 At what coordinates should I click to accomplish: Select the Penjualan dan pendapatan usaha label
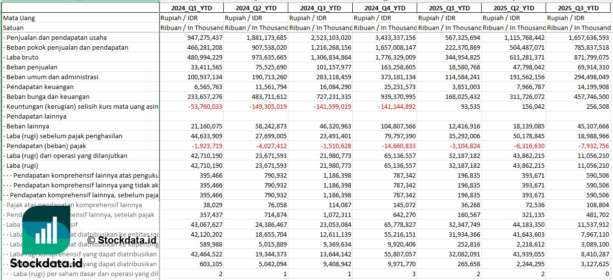pyautogui.click(x=56, y=37)
